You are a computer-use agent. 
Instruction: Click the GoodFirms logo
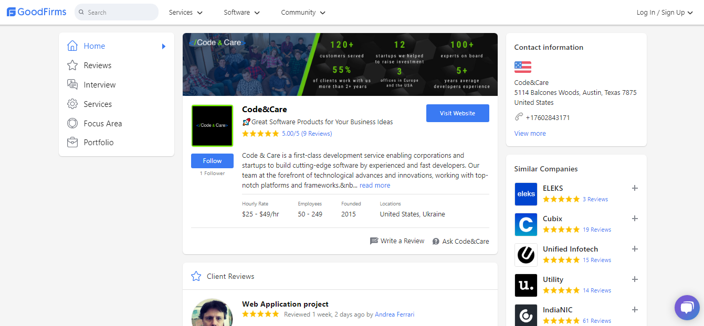tap(37, 12)
